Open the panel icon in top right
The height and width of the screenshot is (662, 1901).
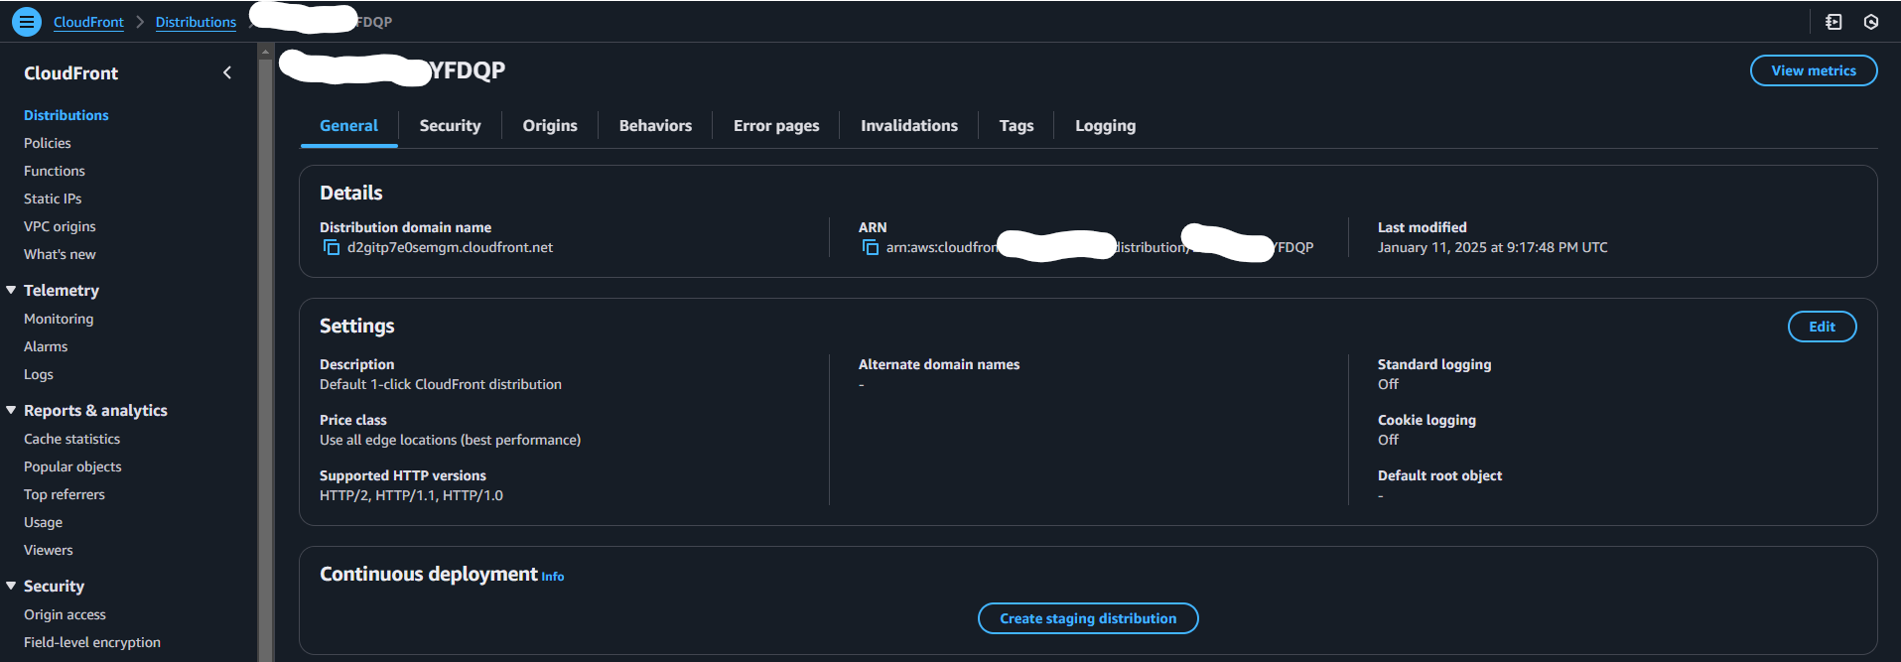[x=1833, y=22]
